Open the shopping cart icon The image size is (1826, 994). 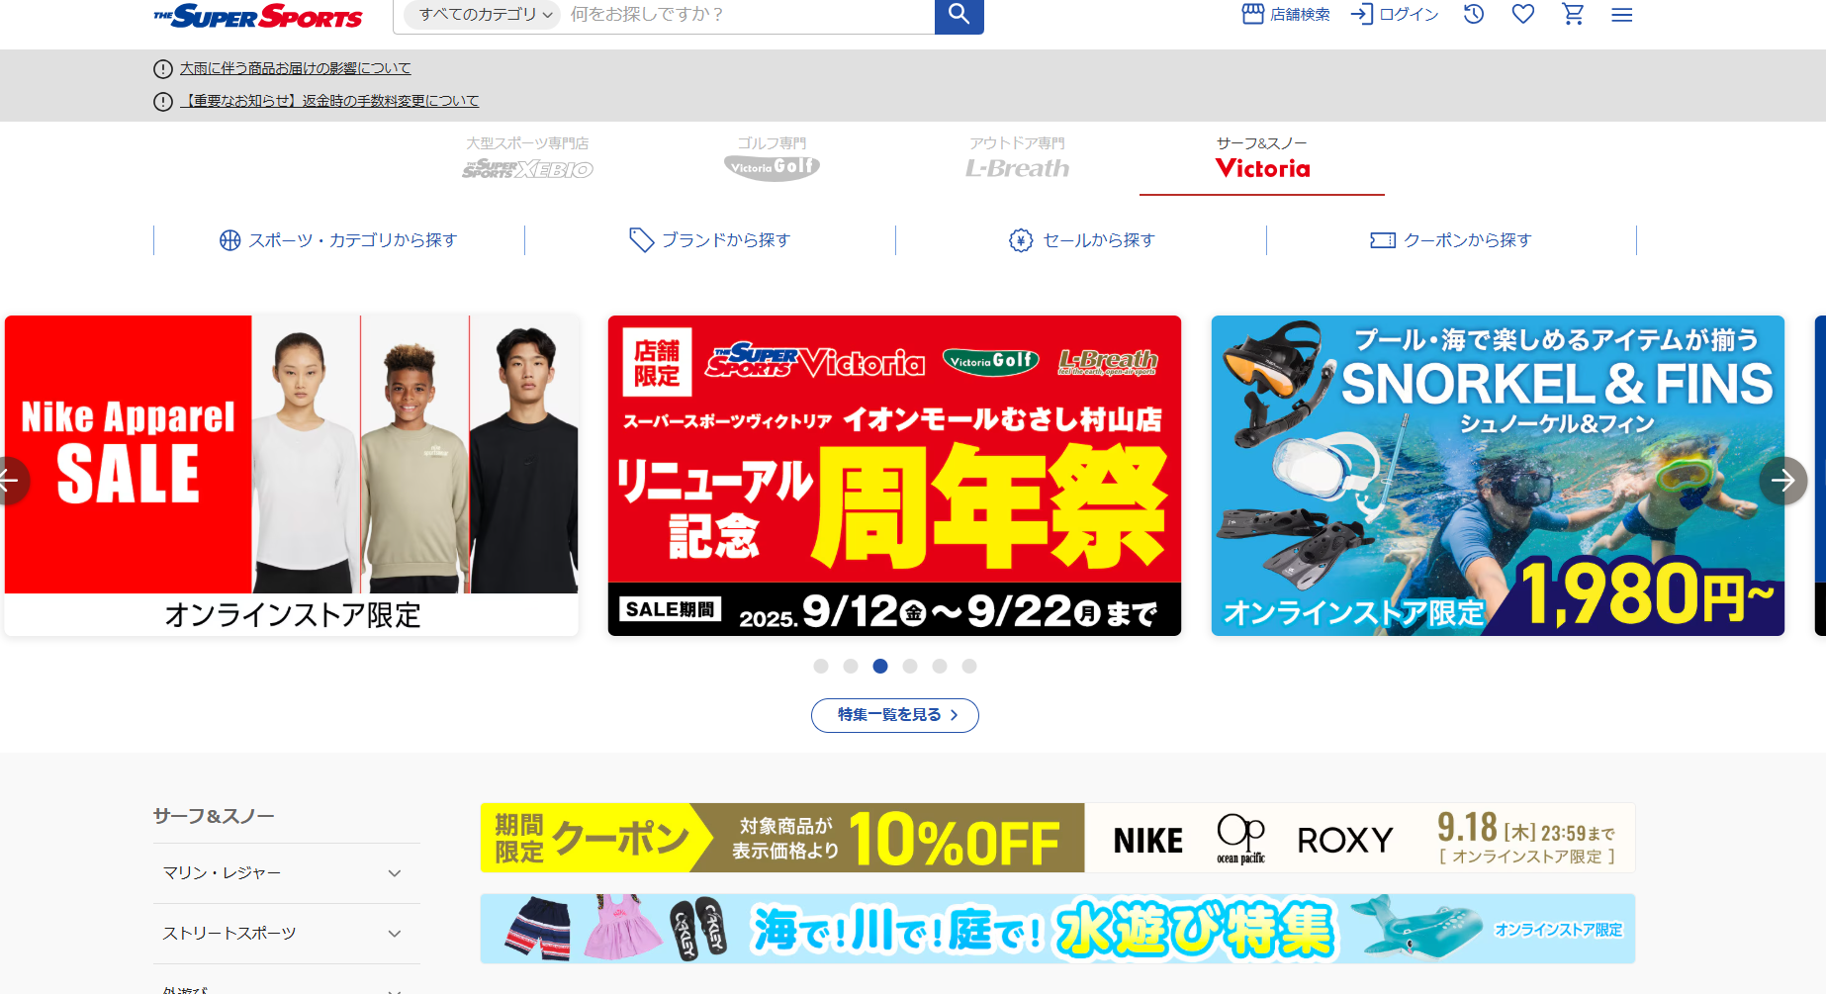coord(1573,15)
